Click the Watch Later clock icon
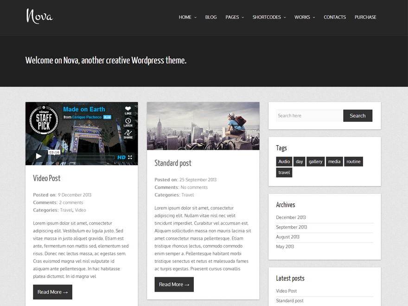This screenshot has height=306, width=408. (x=128, y=122)
